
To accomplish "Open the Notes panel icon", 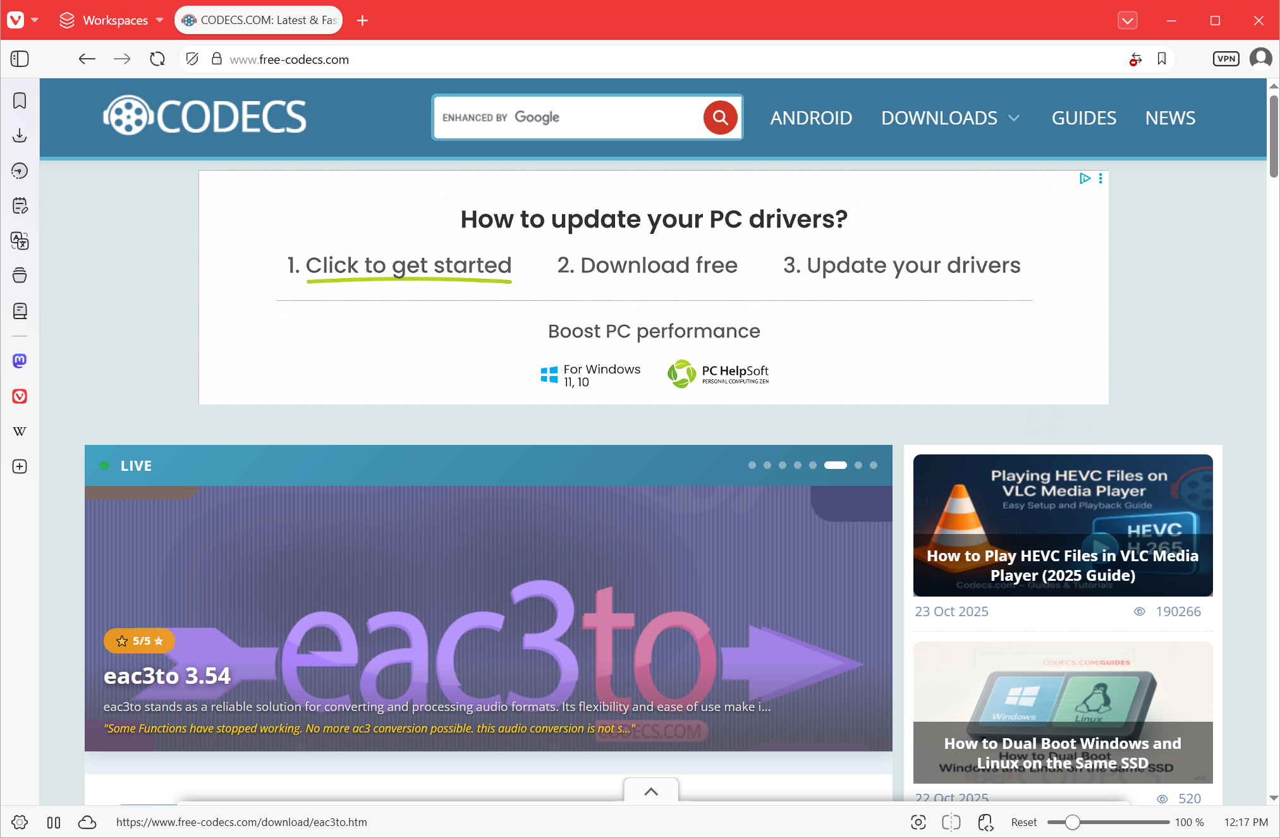I will [20, 205].
